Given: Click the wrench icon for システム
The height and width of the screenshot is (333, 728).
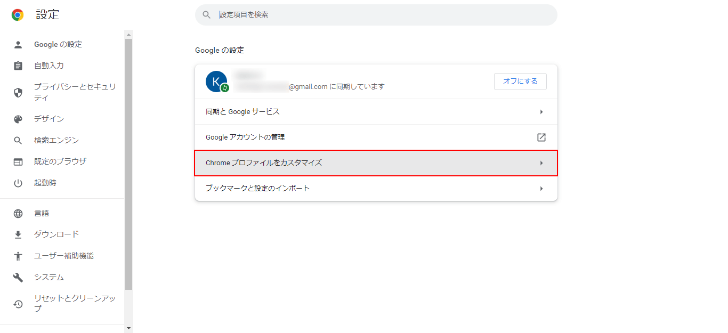Looking at the screenshot, I should tap(18, 278).
